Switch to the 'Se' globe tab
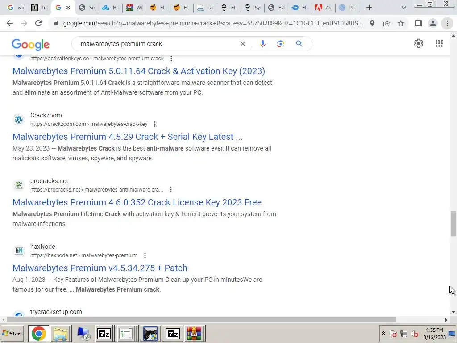The width and height of the screenshot is (457, 343). pyautogui.click(x=87, y=8)
